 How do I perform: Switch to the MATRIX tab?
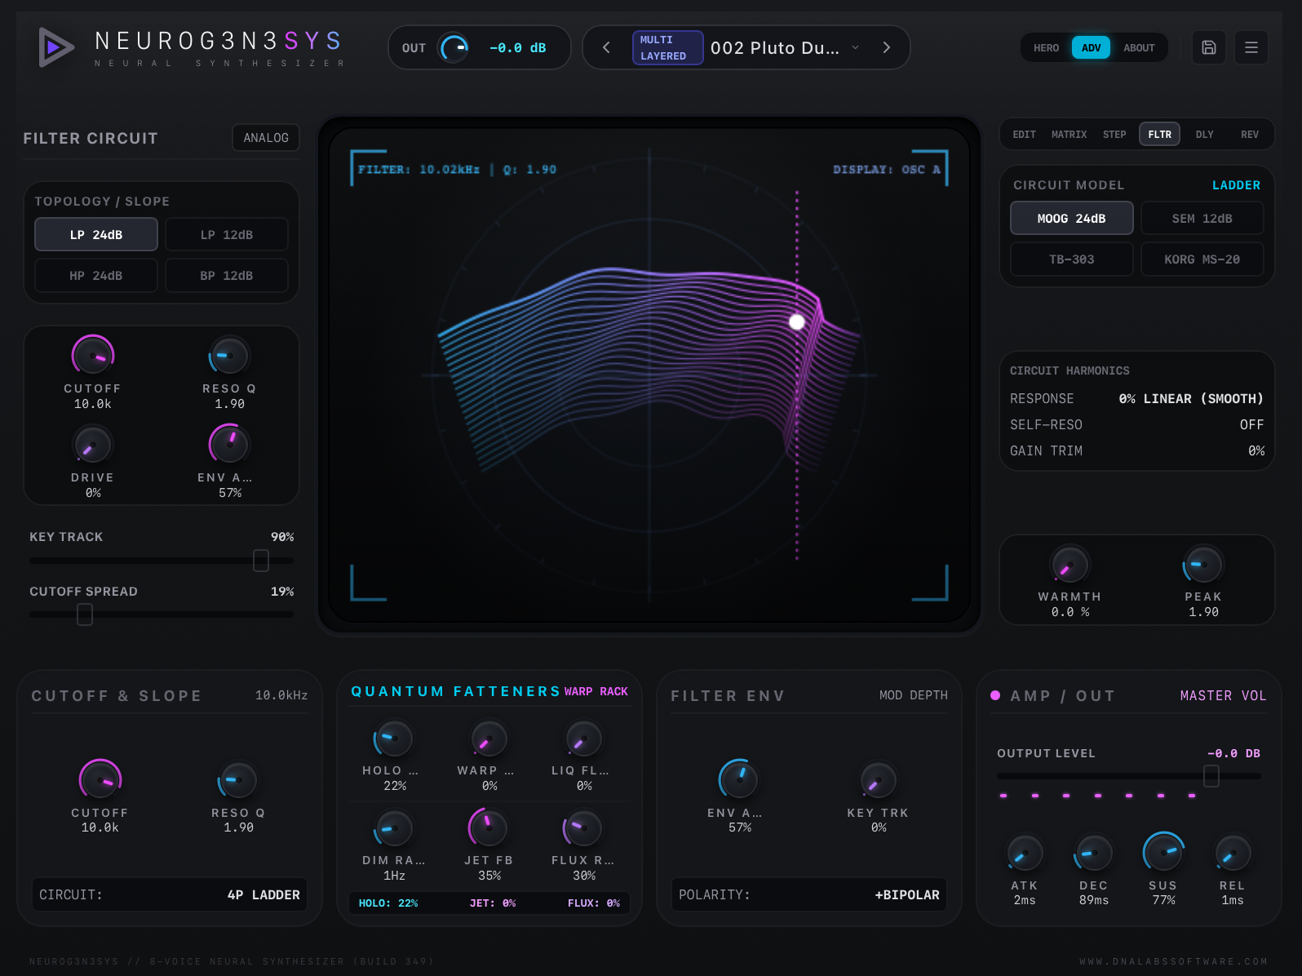click(x=1069, y=135)
